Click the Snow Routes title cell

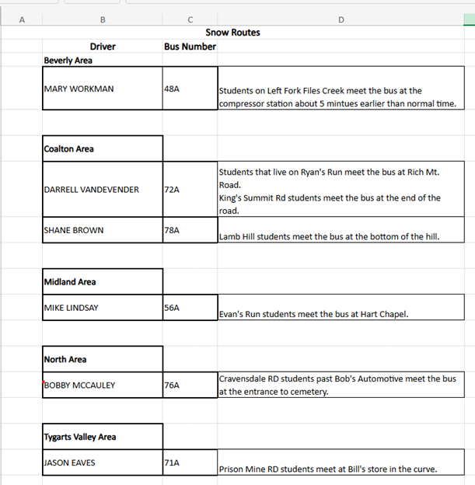click(232, 33)
